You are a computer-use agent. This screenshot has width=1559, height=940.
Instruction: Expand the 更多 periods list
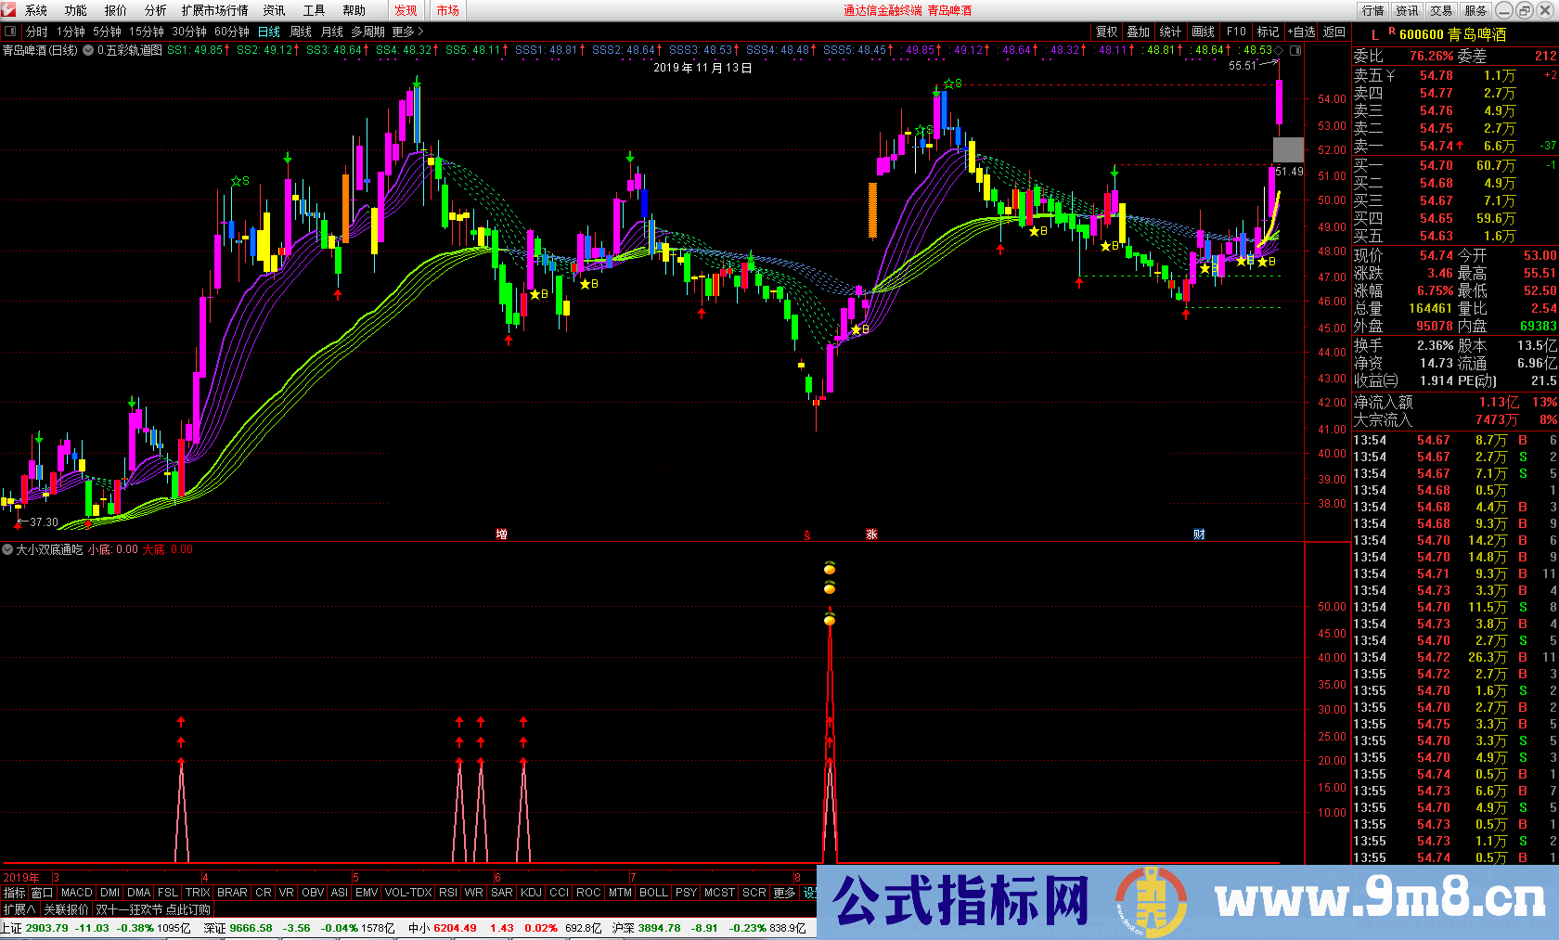pyautogui.click(x=407, y=32)
